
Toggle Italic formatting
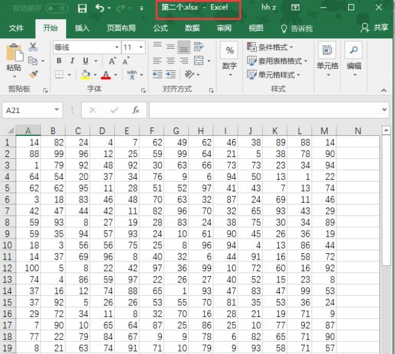click(72, 61)
